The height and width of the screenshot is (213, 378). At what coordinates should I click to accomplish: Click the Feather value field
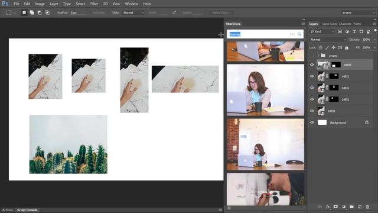click(78, 12)
